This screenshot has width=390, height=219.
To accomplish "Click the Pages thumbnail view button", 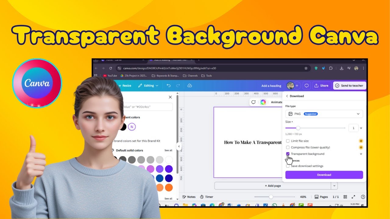I will (x=321, y=197).
